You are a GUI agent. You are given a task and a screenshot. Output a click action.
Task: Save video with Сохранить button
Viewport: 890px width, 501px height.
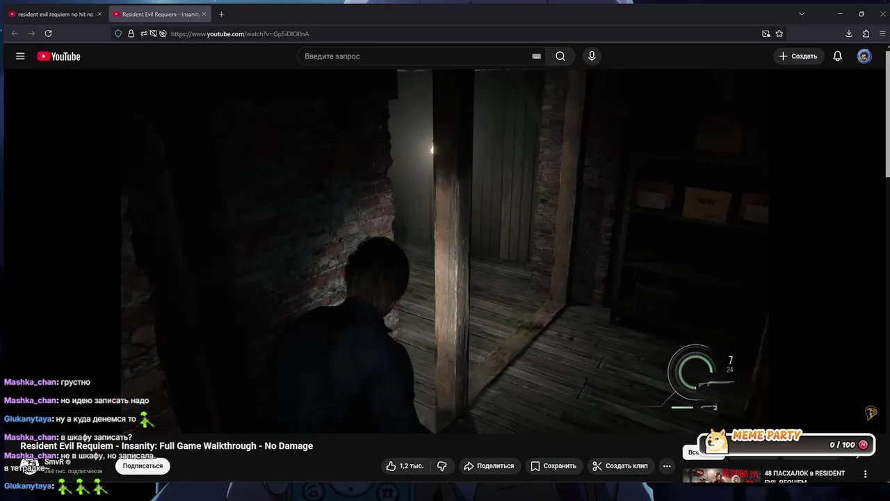click(553, 466)
